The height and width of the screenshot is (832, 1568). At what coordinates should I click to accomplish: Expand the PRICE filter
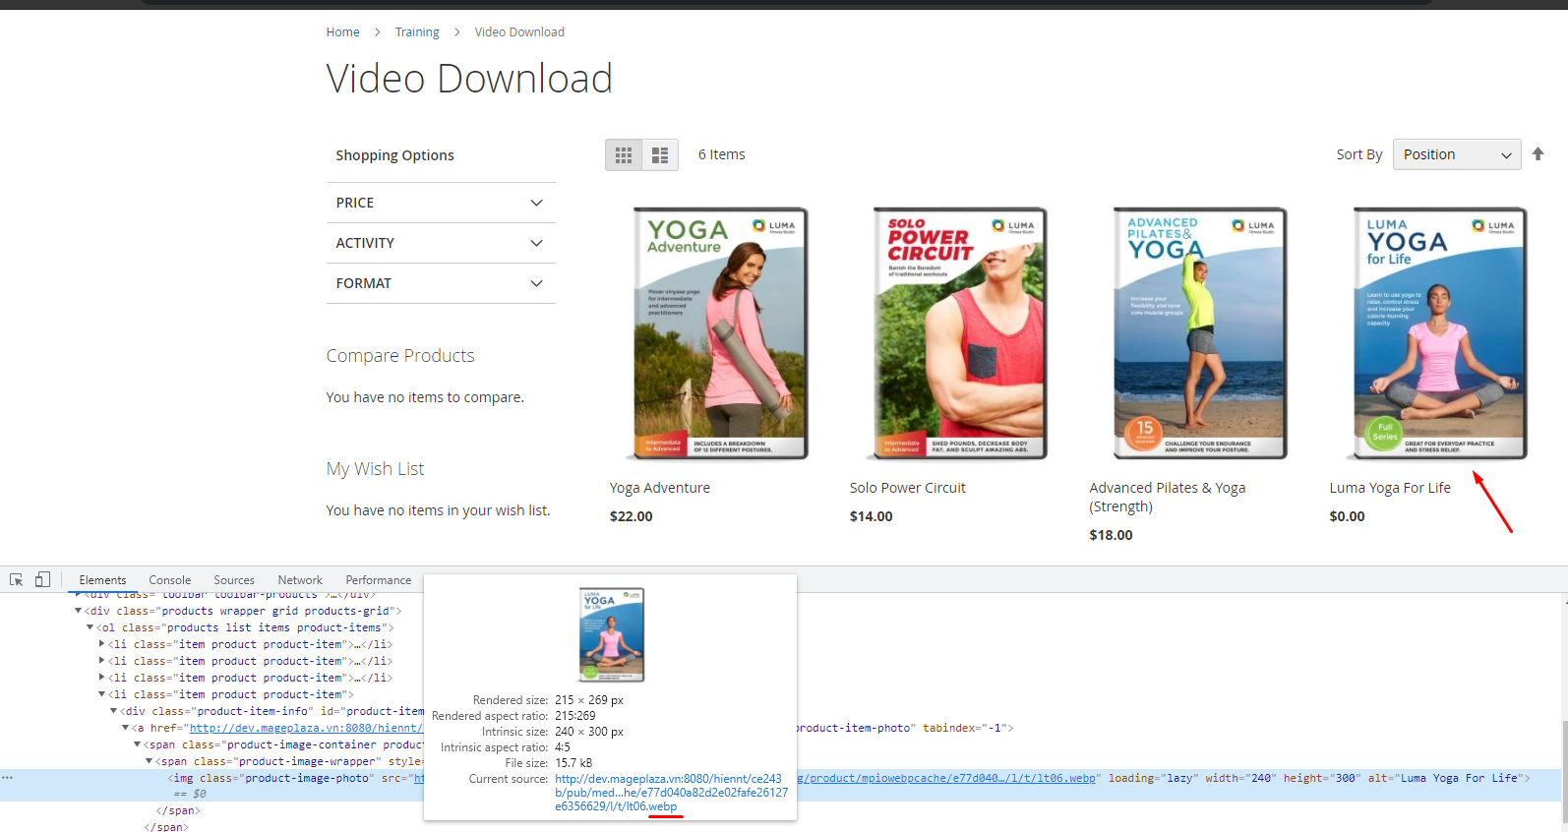(441, 203)
